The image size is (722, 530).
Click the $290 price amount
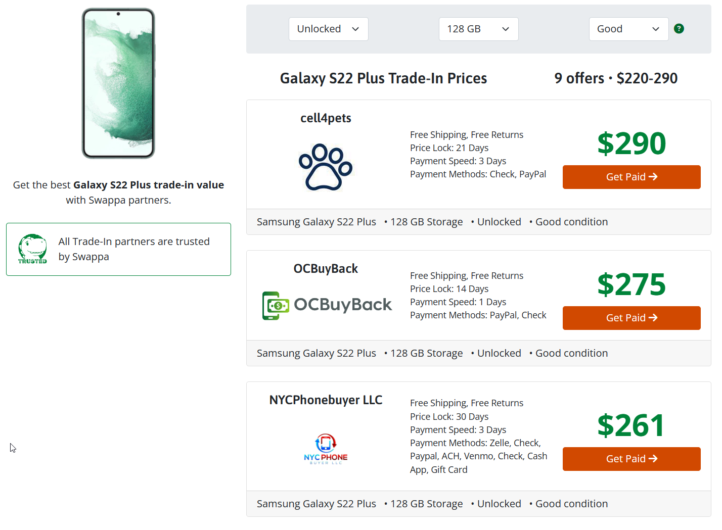pos(631,143)
